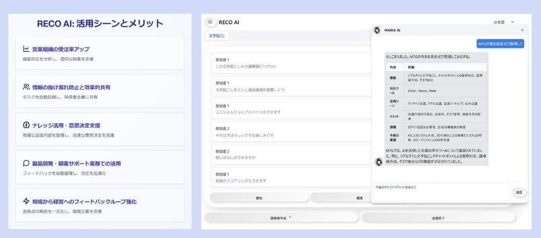The image size is (541, 238).
Task: Click the lightning icon beside 現場から経営へのフィードバックループ強化
Action: tap(26, 201)
